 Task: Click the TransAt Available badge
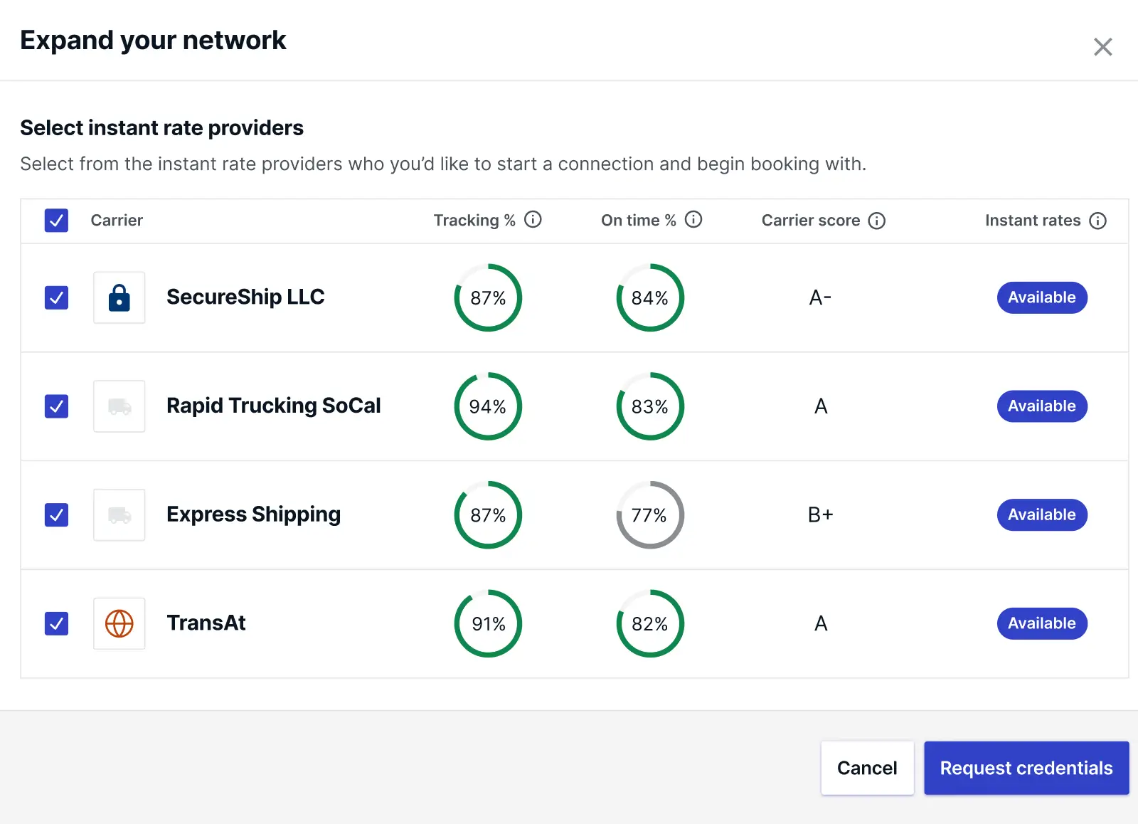pos(1042,623)
